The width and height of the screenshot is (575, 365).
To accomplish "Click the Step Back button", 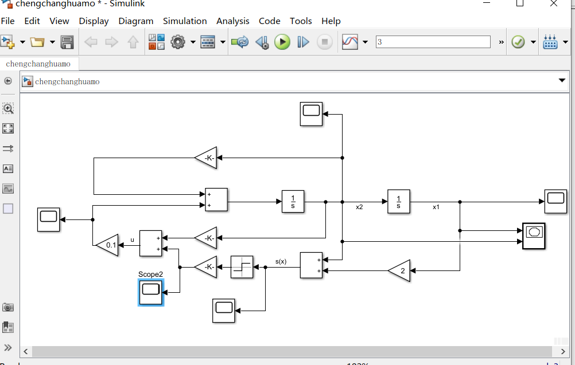I will [262, 42].
